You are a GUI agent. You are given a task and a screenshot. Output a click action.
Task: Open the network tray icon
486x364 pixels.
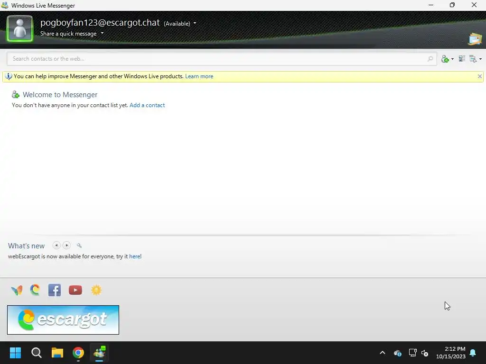coord(412,353)
